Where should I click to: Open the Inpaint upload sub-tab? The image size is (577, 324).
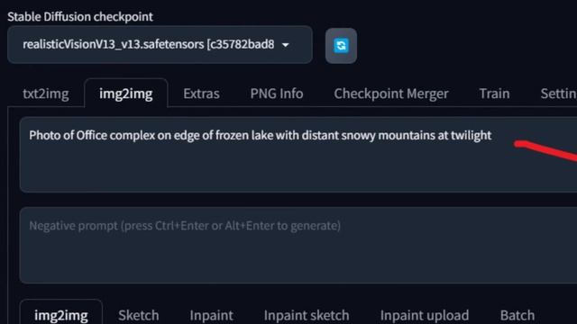coord(425,315)
